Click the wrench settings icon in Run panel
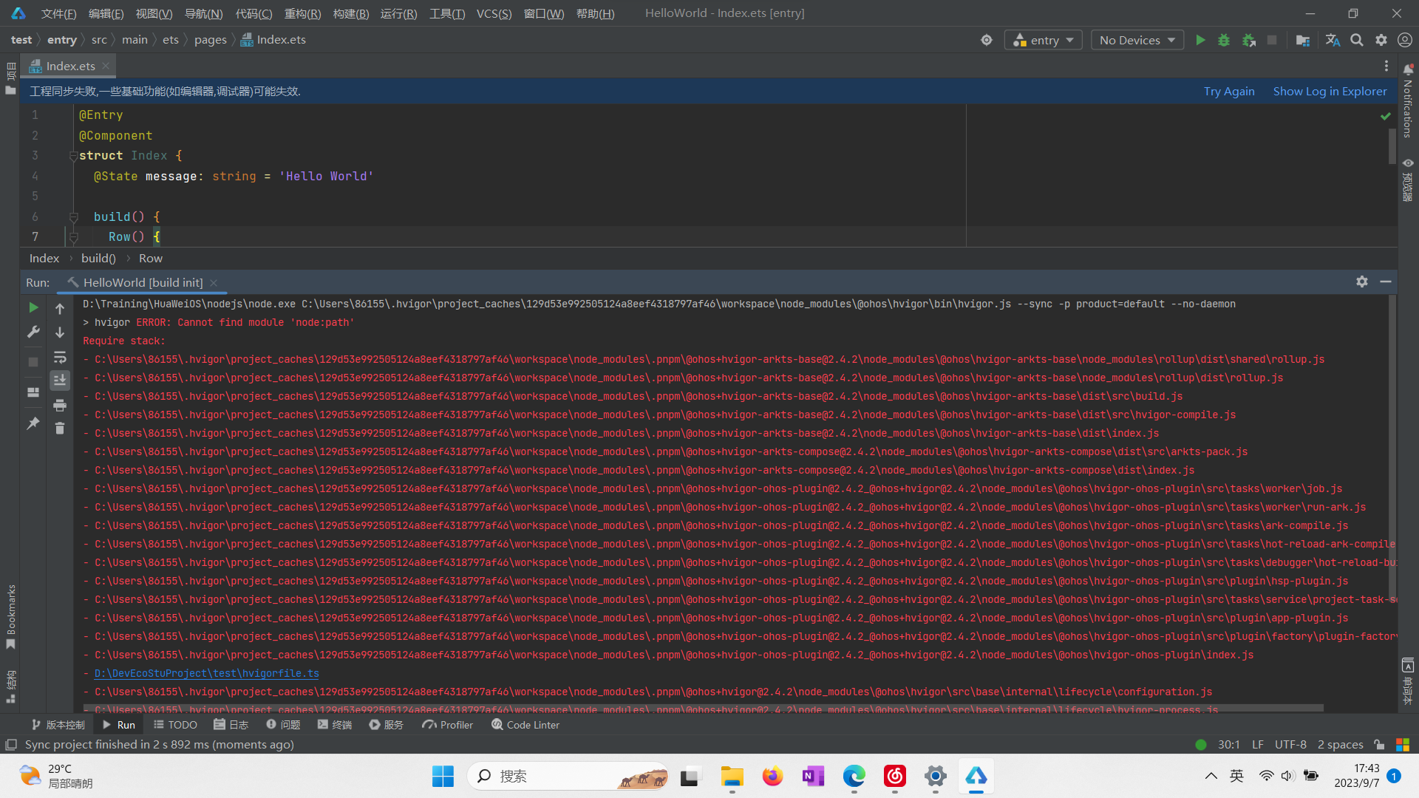Screen dimensions: 1419x798 [33, 332]
